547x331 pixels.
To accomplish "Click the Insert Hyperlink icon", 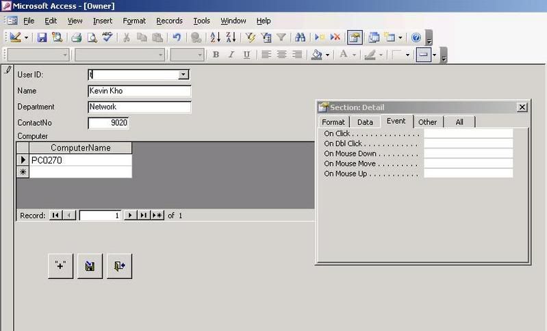I will [x=196, y=38].
